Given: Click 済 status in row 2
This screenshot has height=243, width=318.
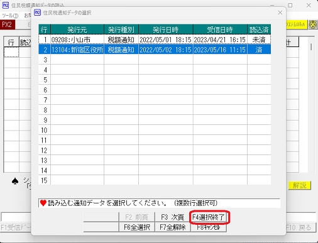Looking at the screenshot, I should [x=259, y=50].
